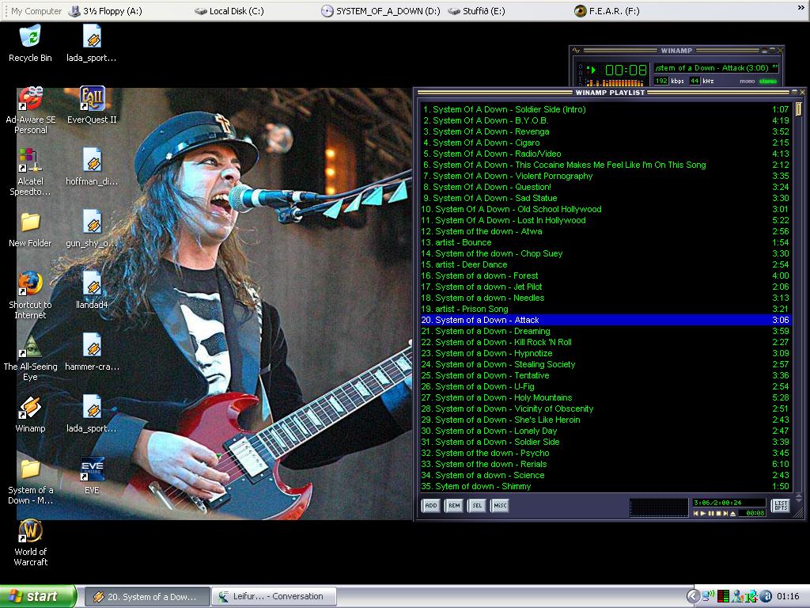Select track 30 Lonely Day
Screen dimensions: 810x608
tap(606, 431)
